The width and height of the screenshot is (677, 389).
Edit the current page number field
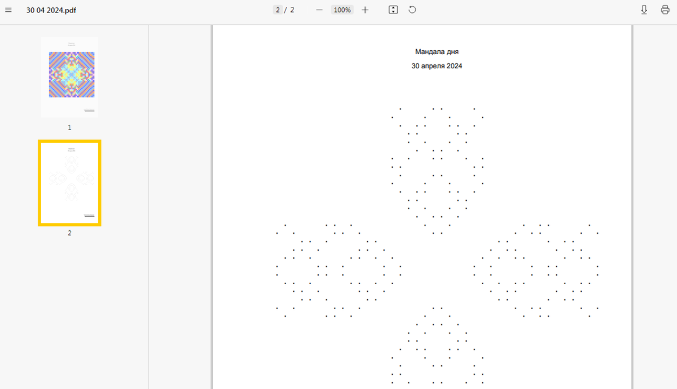[x=278, y=10]
